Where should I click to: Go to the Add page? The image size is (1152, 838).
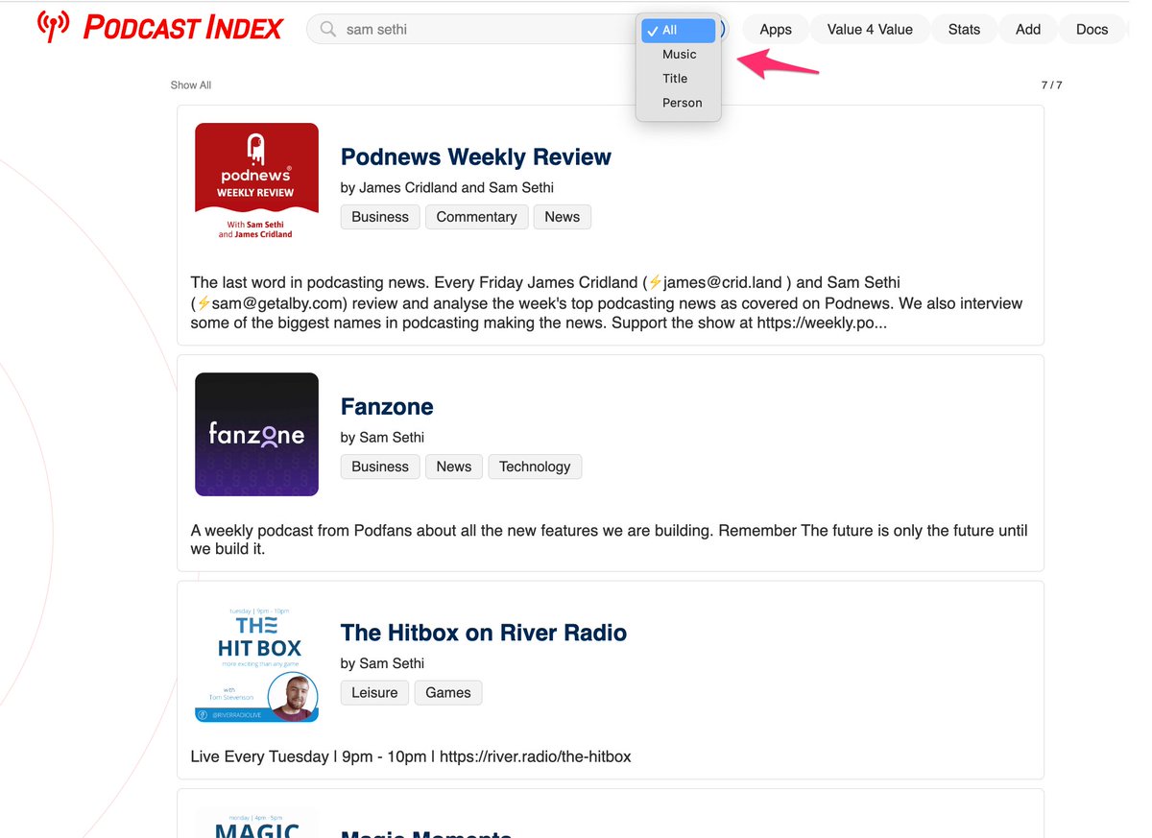(x=1028, y=29)
